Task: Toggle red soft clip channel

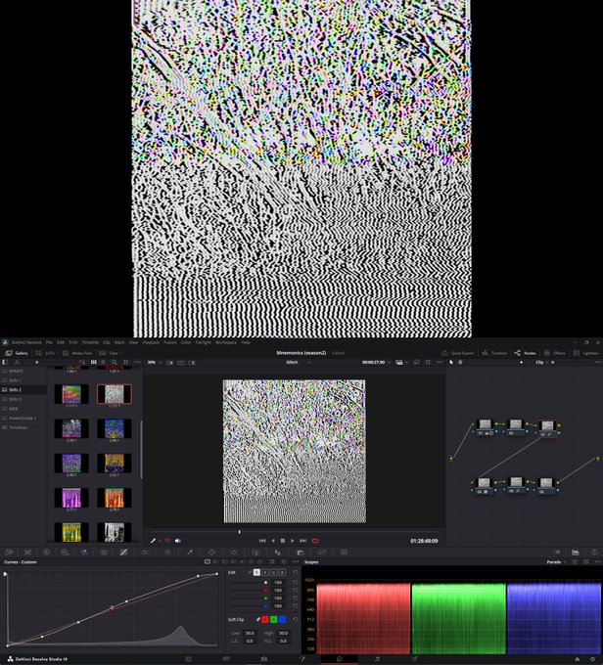Action: (x=265, y=620)
